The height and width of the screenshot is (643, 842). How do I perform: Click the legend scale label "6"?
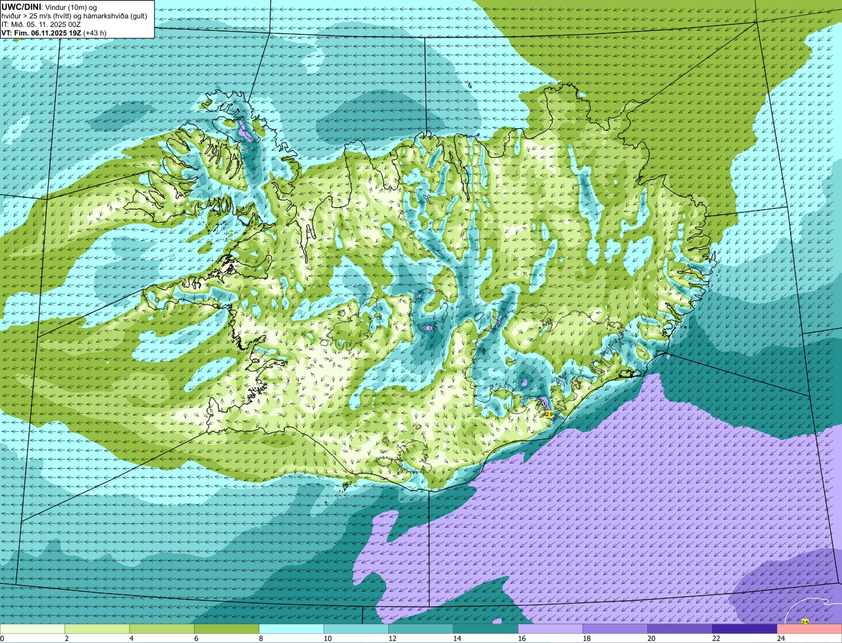coord(195,638)
